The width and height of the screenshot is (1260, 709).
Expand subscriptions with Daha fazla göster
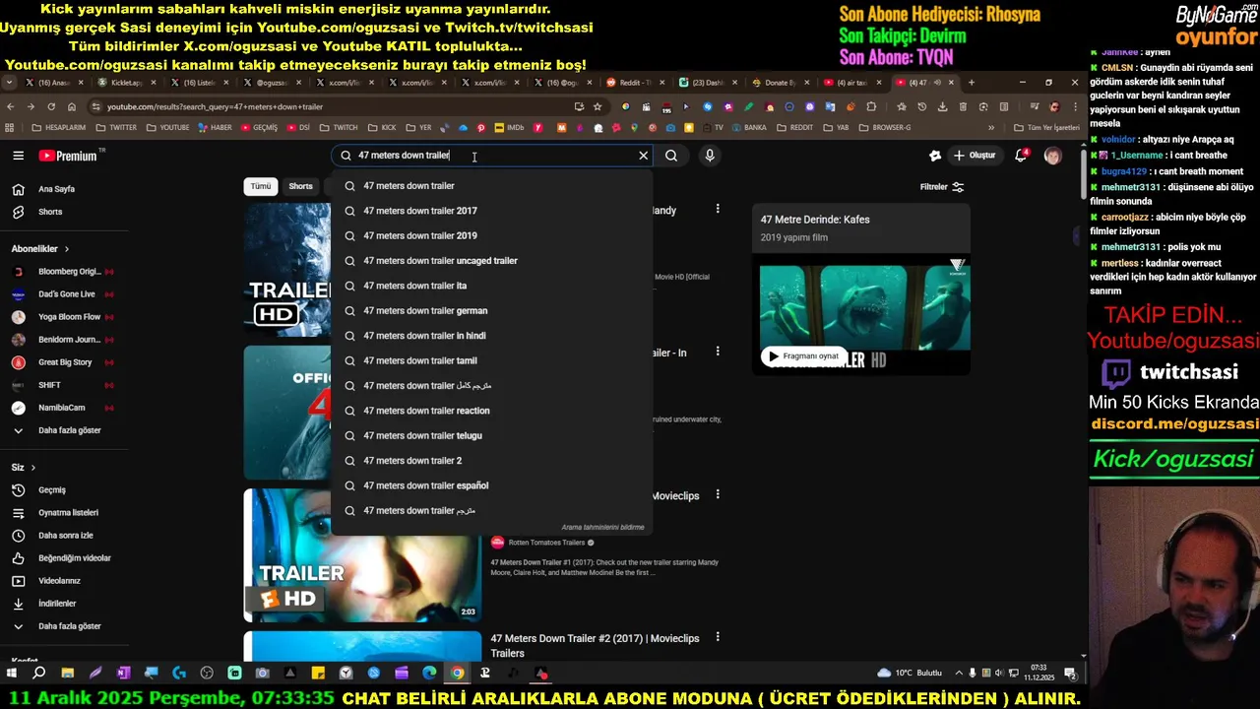click(64, 430)
